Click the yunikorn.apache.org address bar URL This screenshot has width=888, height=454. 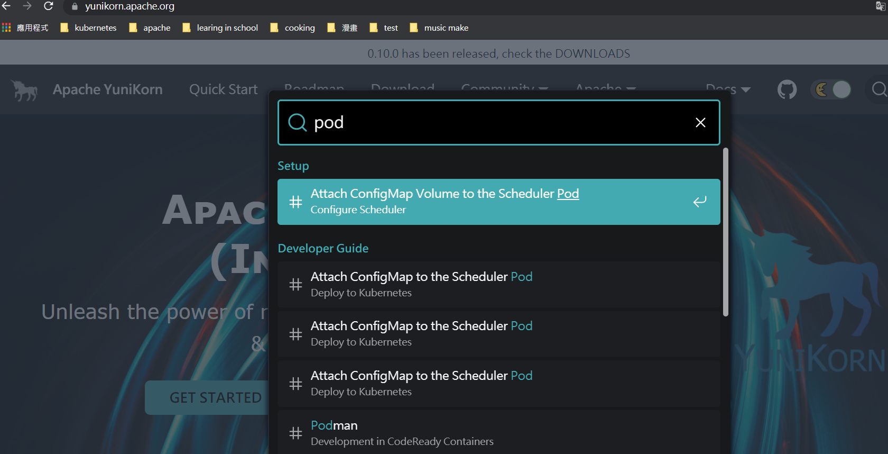click(129, 6)
